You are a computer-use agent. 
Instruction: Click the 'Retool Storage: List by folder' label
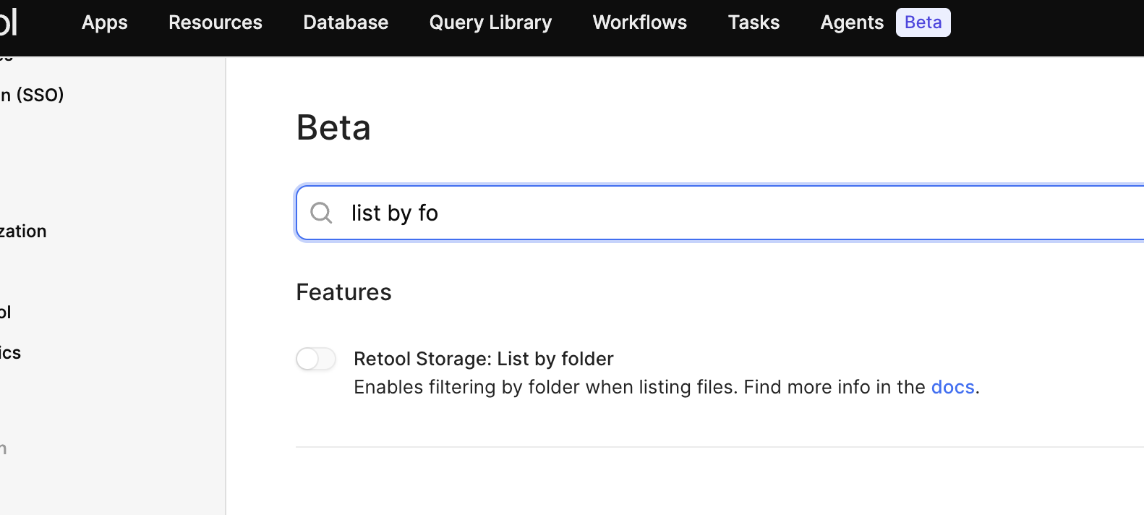(483, 359)
